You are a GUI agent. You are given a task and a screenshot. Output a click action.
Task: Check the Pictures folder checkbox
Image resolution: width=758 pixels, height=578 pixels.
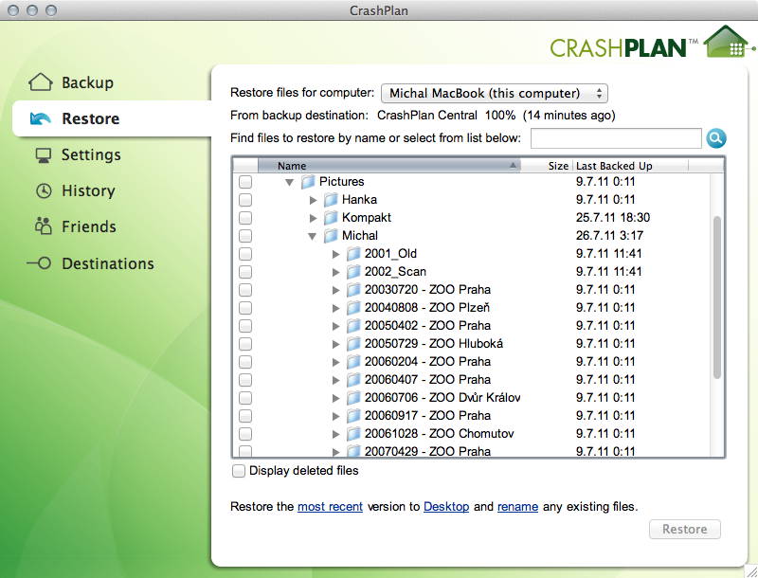pos(245,182)
